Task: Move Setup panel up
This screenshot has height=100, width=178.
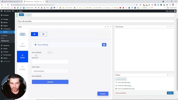Action: pos(105,27)
